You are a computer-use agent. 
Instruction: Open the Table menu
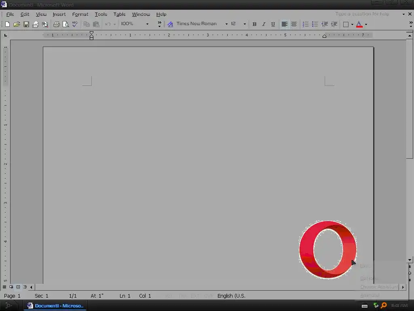[120, 14]
